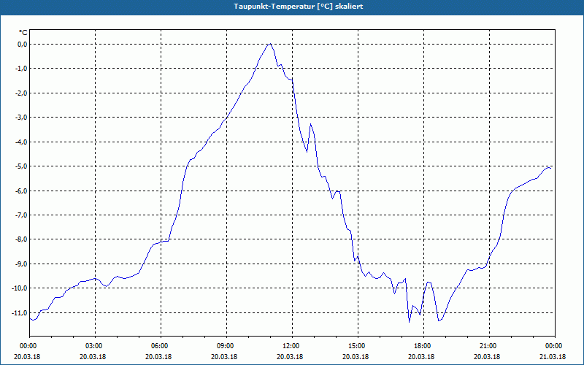Click the -6,0 y-axis label
This screenshot has width=584, height=365.
(x=21, y=191)
